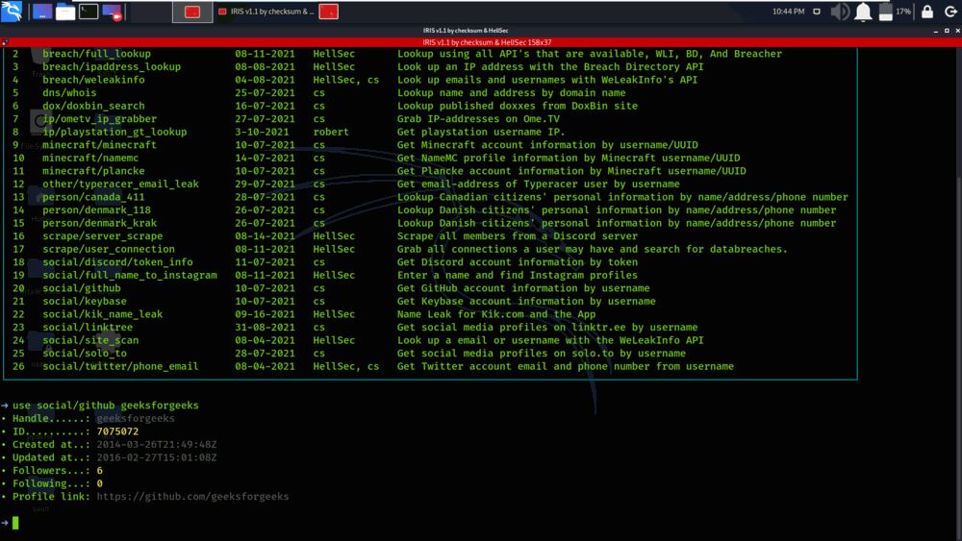This screenshot has height=541, width=962.
Task: Click the show desktop panel icon
Action: (x=41, y=12)
